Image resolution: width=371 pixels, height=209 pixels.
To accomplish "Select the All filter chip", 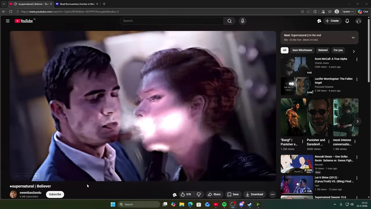I will (285, 50).
